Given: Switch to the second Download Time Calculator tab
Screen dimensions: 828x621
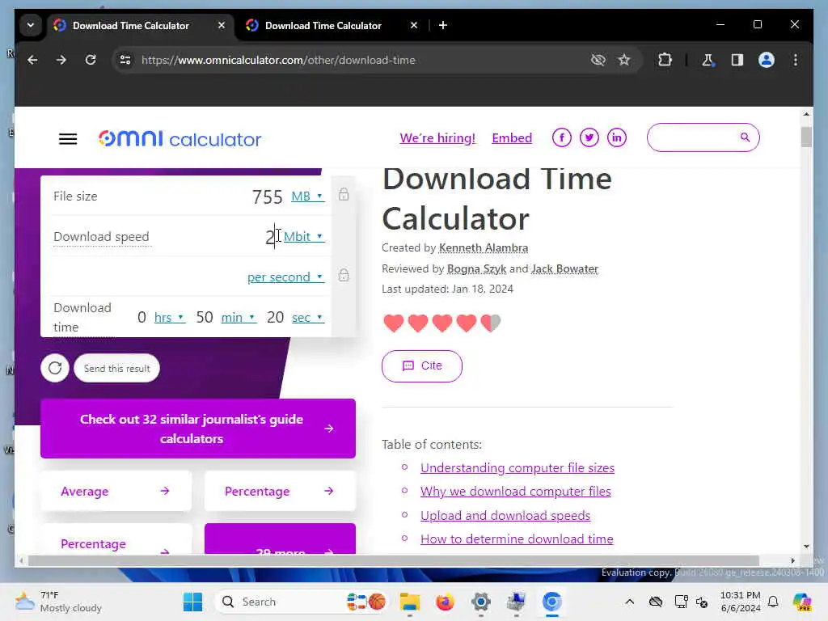Looking at the screenshot, I should (323, 25).
